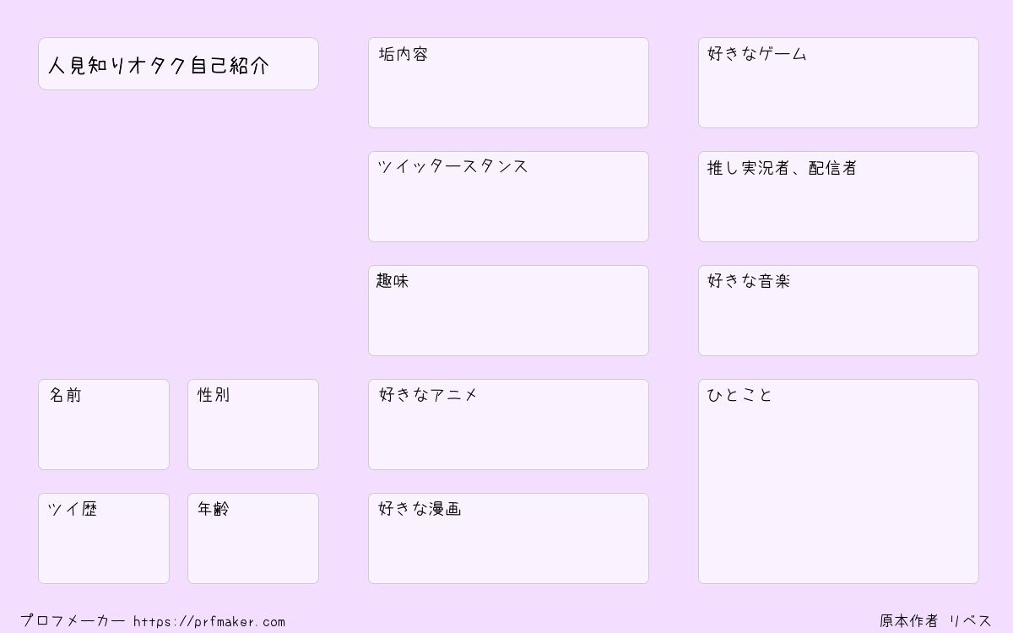Click the 好きなゲーム heading label
This screenshot has height=633, width=1013.
coord(757,54)
